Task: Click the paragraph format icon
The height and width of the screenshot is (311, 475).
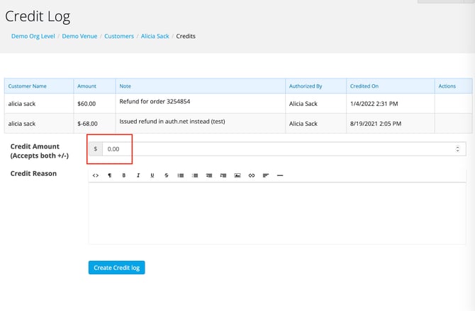Action: click(x=109, y=175)
